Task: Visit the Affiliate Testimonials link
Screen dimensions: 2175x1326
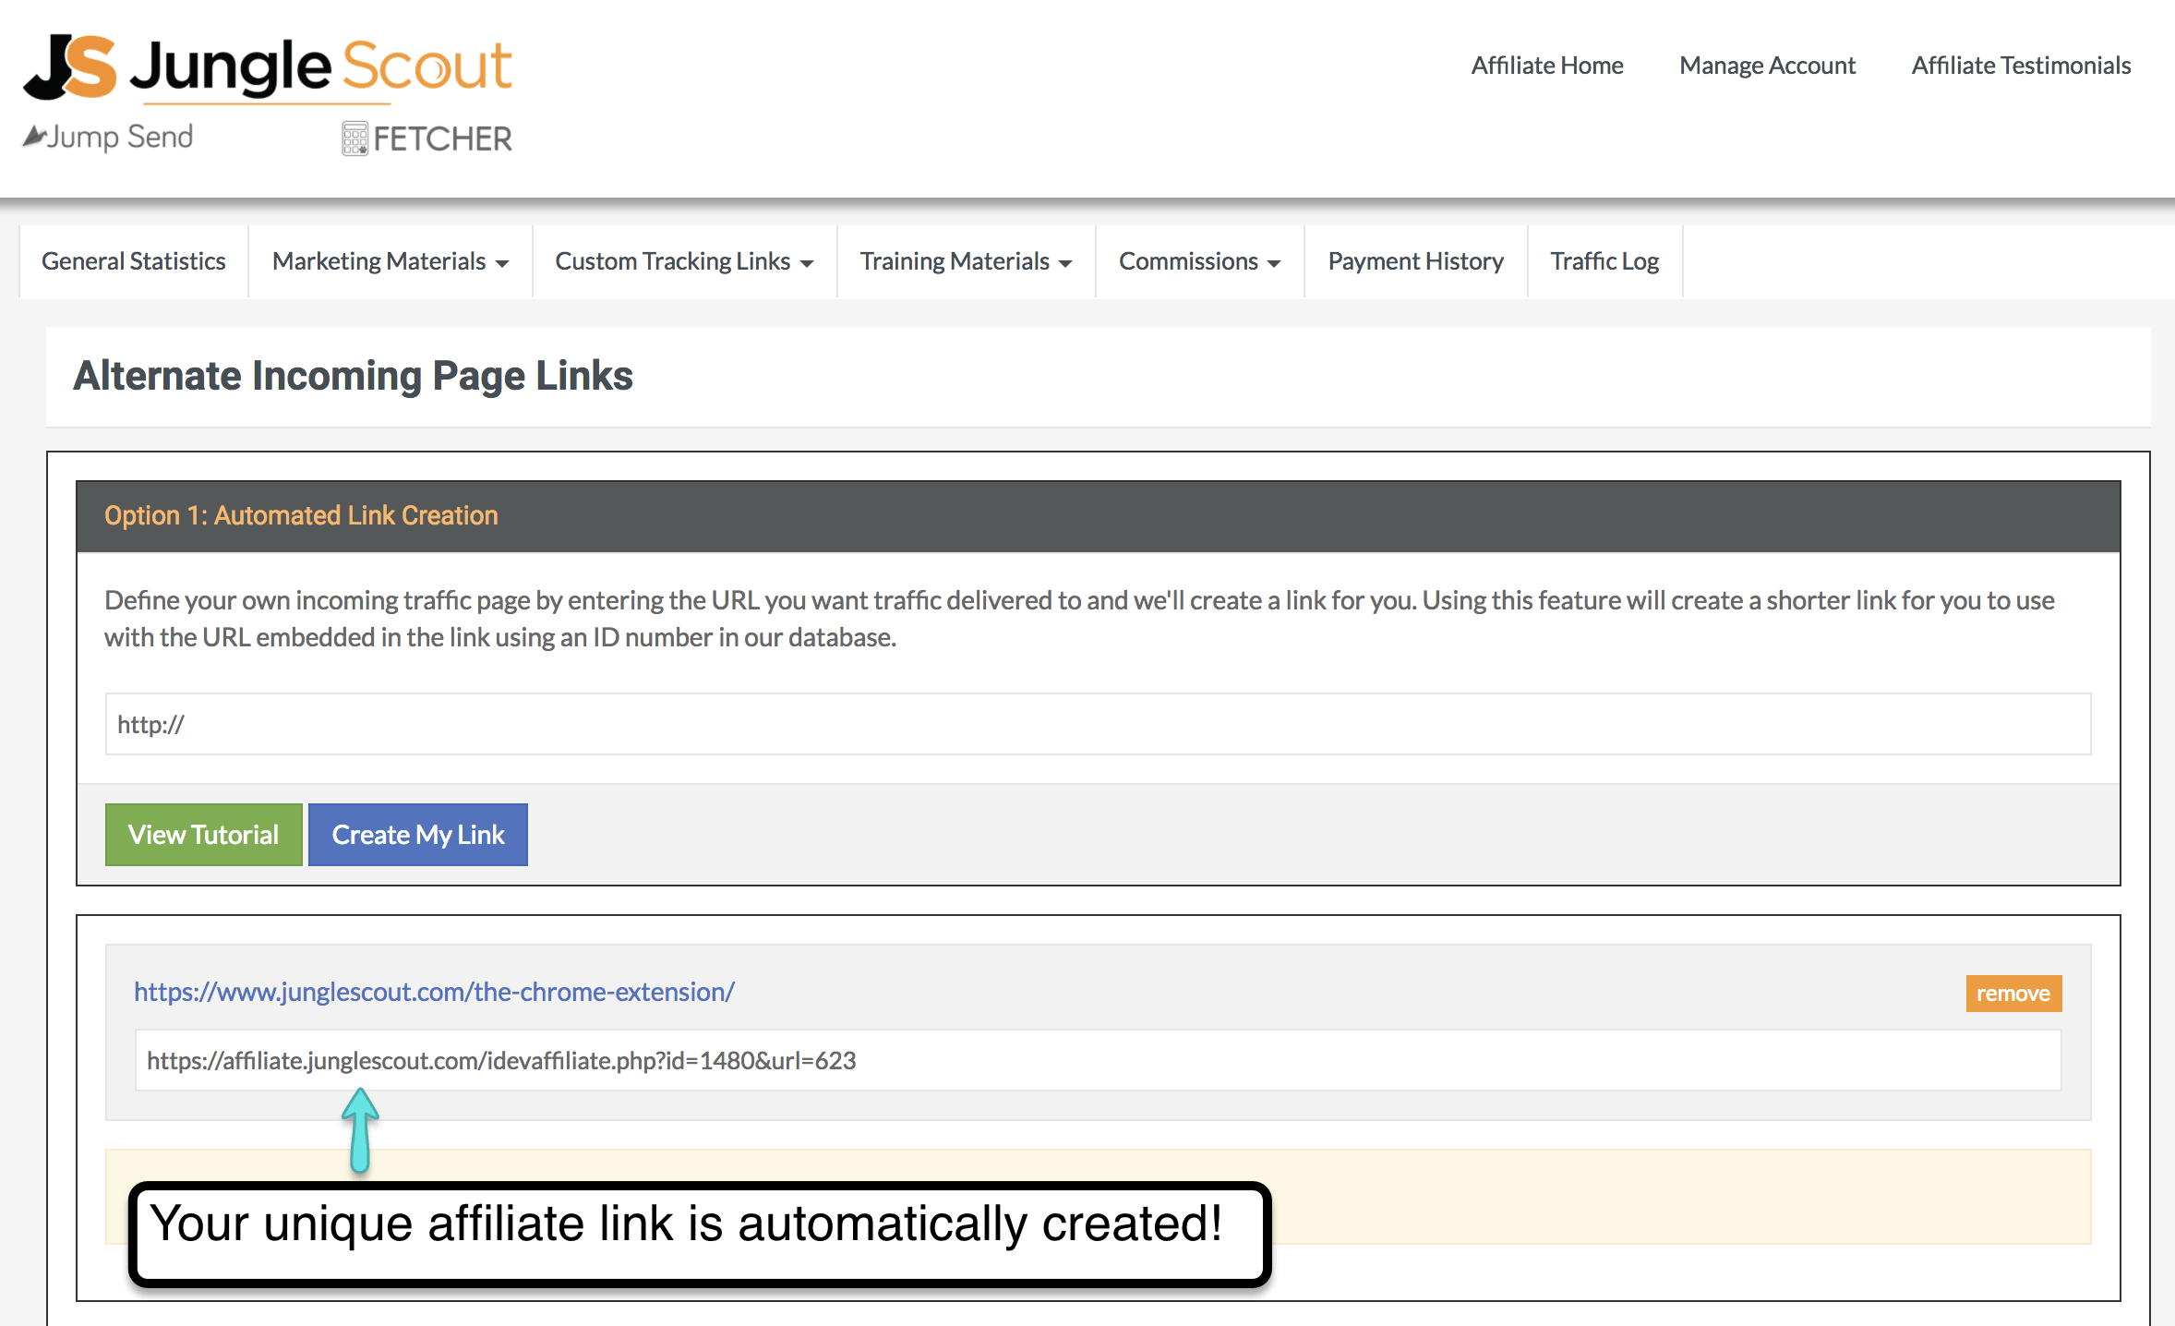Action: point(2020,66)
